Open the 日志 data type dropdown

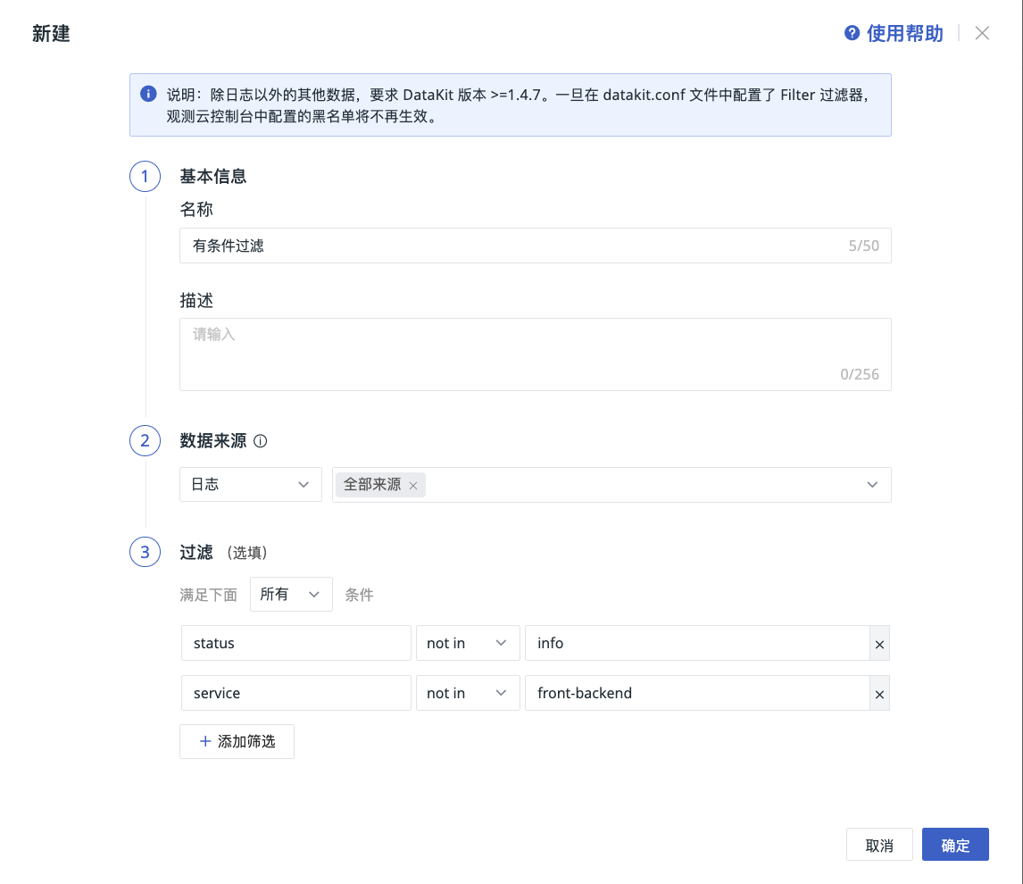tap(250, 484)
